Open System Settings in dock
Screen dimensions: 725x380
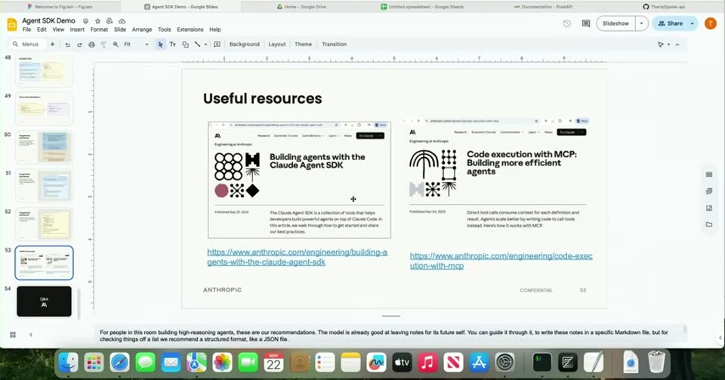(x=505, y=362)
